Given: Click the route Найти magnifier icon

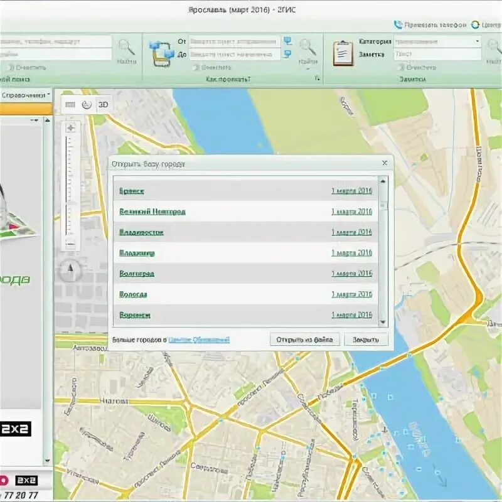Looking at the screenshot, I should tap(307, 48).
